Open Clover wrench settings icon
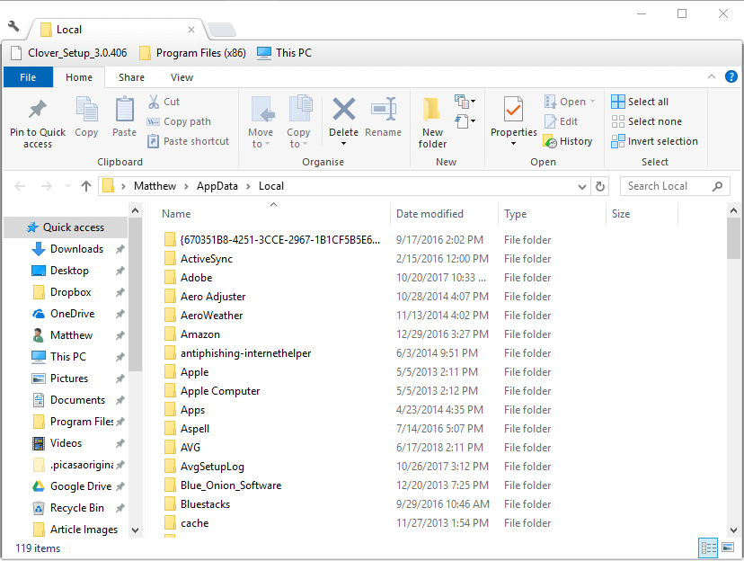 [x=13, y=26]
